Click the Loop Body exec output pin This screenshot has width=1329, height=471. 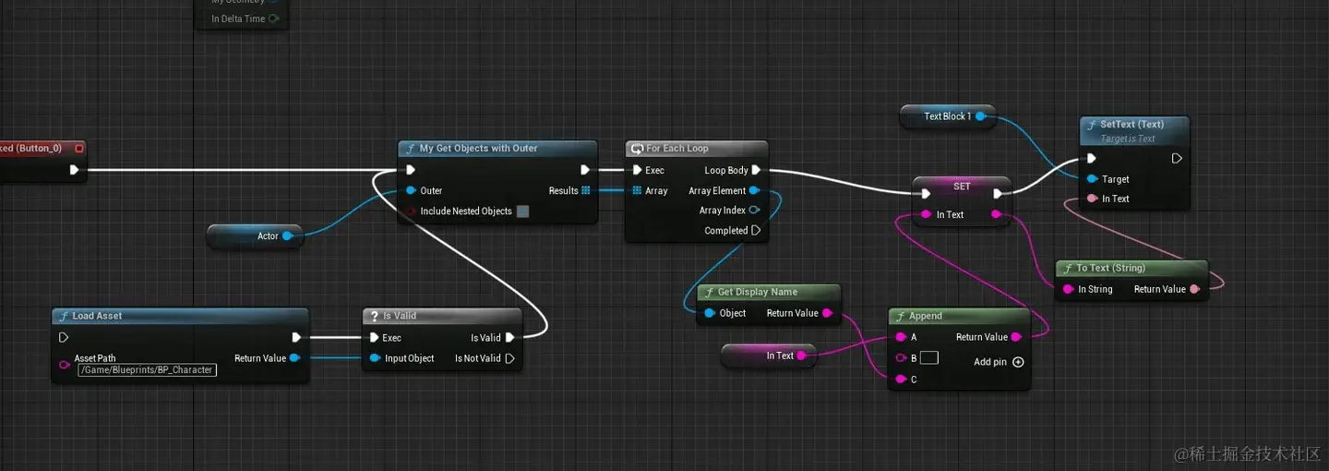pos(756,170)
